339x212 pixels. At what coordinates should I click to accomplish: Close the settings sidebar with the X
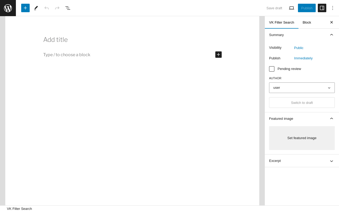[x=332, y=22]
